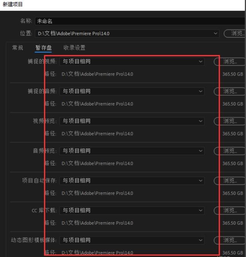Open the 项目自动保存 location dropdown
The width and height of the screenshot is (246, 257).
(x=132, y=181)
